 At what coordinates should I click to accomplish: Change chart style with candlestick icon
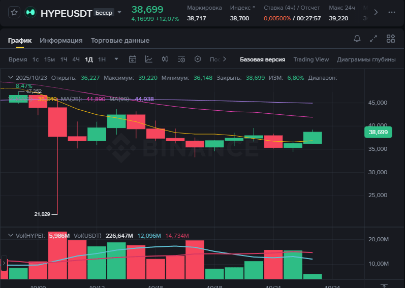point(165,59)
